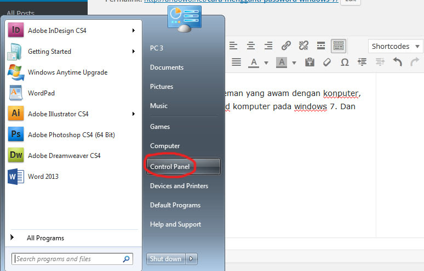Apply text color with underlined A
Viewport: 424px width, 271px height.
[x=254, y=63]
